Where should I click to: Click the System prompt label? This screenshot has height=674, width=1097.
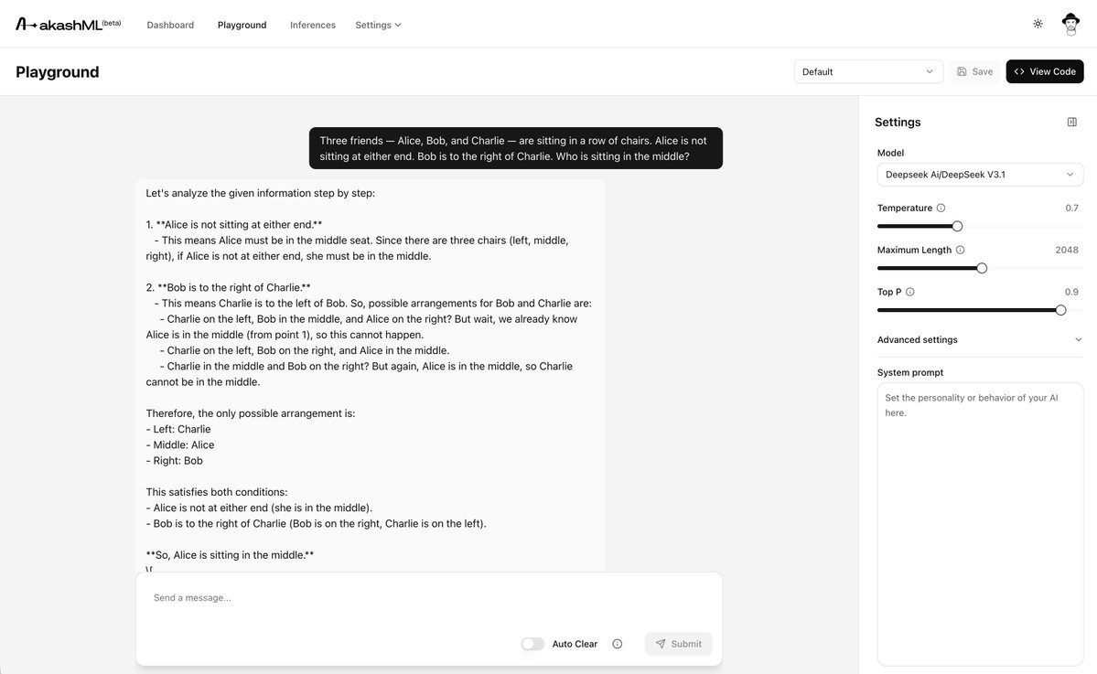coord(910,372)
